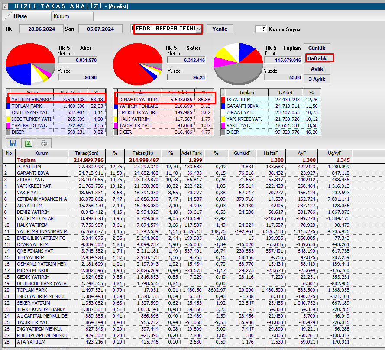
Task: Sort by the AyF column header
Action: 301,153
